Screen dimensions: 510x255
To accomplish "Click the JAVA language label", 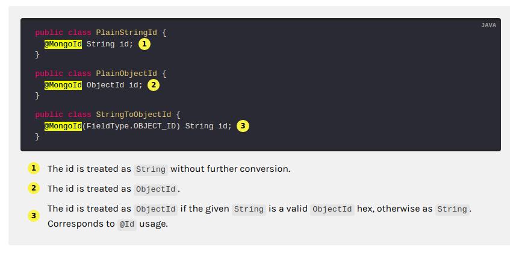I will (488, 25).
